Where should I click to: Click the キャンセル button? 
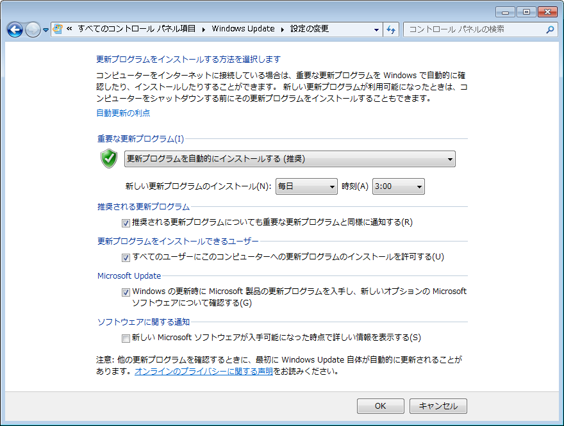point(438,406)
